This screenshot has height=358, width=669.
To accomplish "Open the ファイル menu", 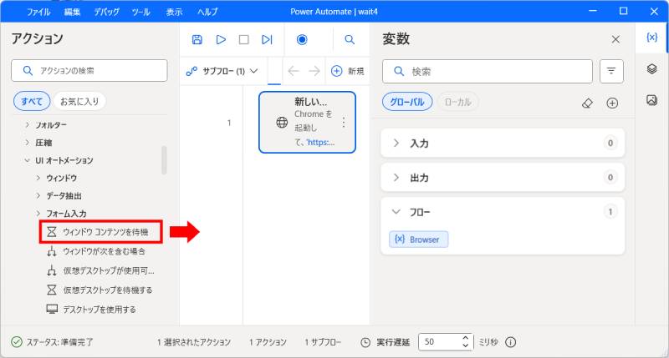I will [38, 12].
